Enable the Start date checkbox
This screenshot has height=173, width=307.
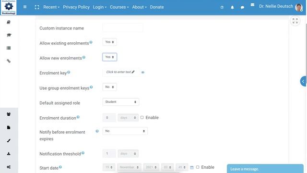(x=198, y=167)
